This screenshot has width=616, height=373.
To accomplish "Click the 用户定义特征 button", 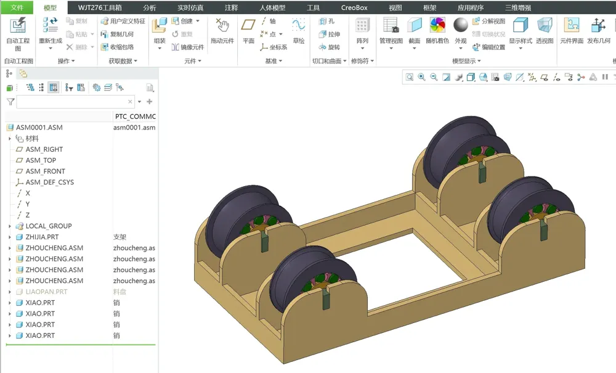I will click(x=123, y=21).
